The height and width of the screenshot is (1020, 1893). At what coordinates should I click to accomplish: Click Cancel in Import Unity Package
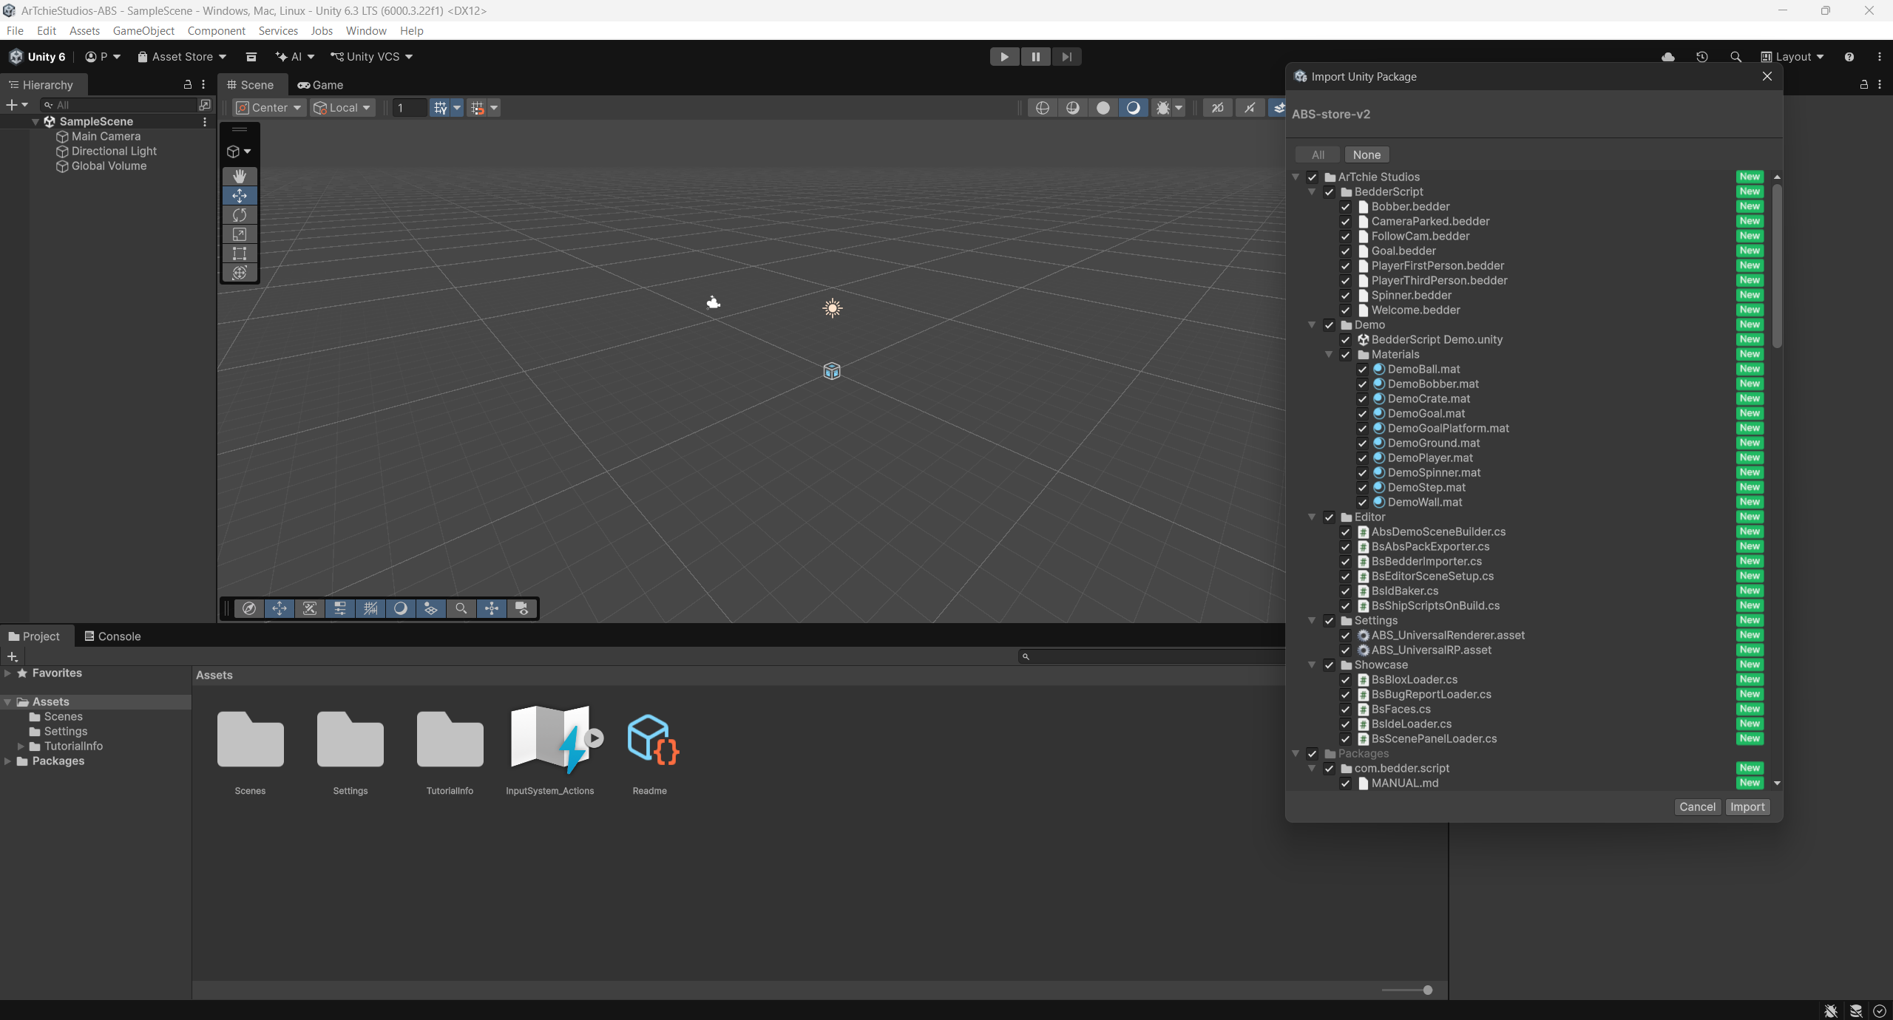click(1697, 807)
